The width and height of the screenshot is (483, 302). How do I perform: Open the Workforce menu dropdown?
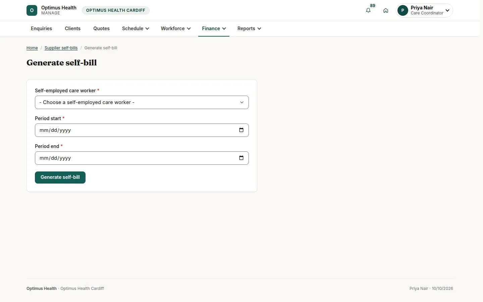[x=176, y=29]
